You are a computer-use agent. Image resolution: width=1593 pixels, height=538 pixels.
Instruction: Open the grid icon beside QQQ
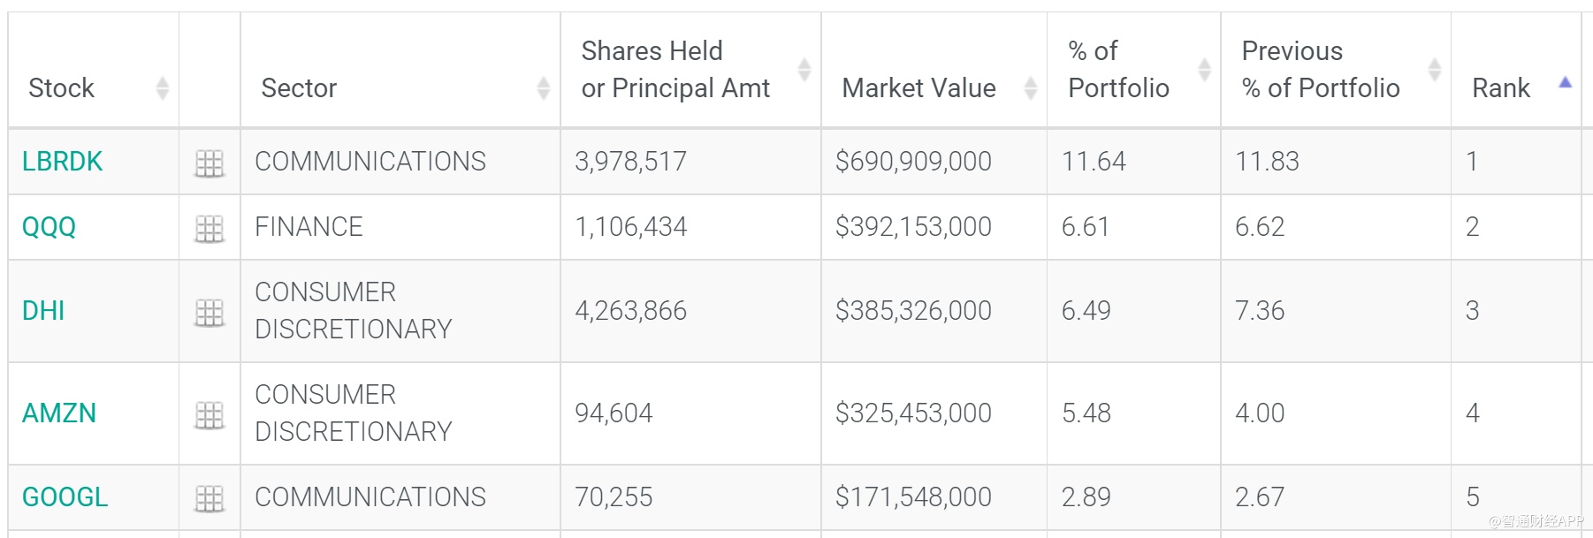(x=210, y=229)
